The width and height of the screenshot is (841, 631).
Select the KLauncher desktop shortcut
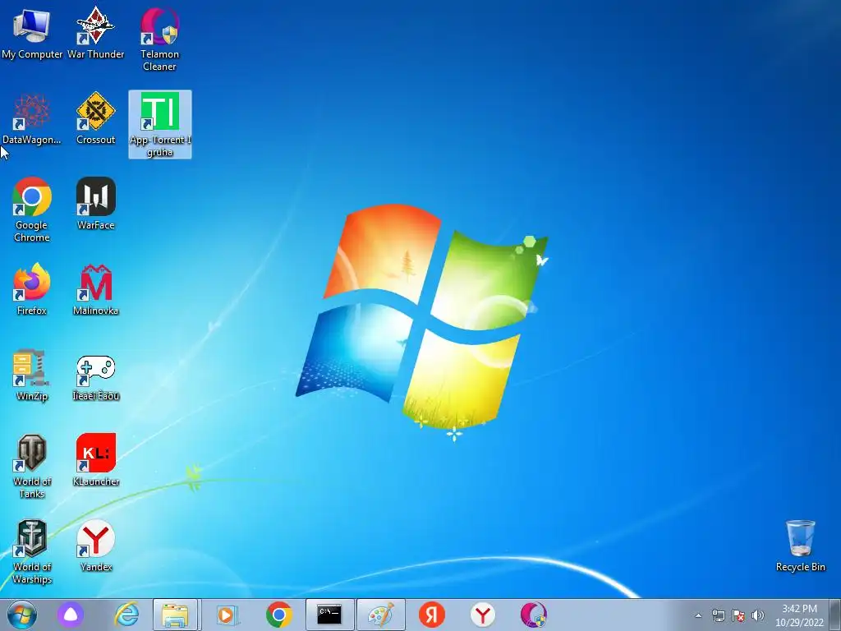pyautogui.click(x=95, y=460)
